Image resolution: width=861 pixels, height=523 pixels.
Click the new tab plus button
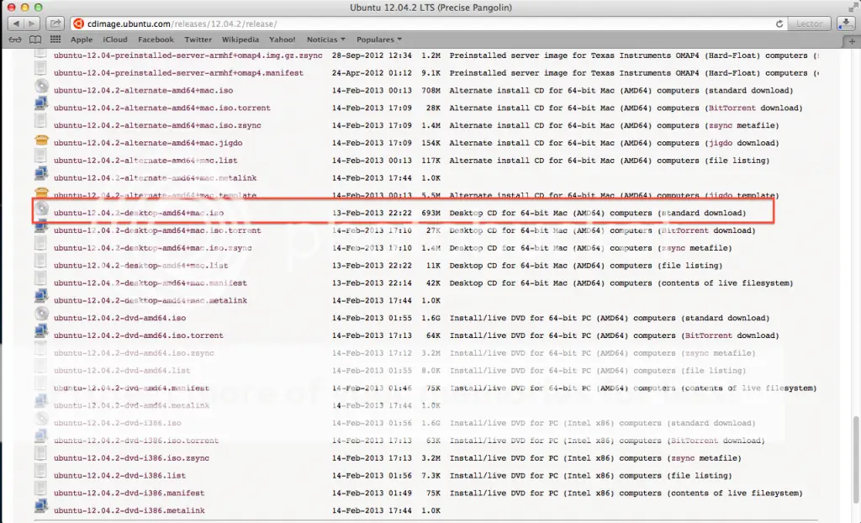coord(852,41)
